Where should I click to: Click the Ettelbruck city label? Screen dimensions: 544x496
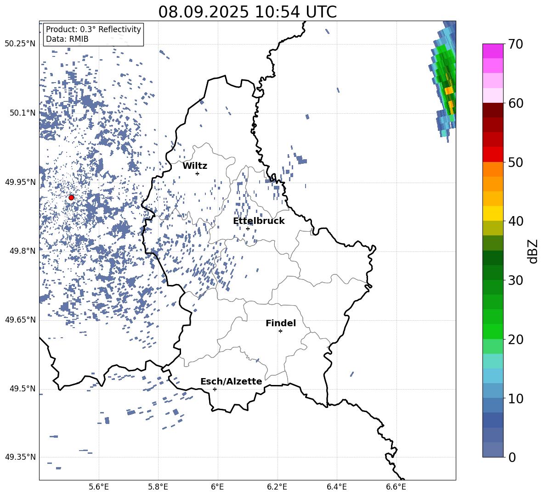pyautogui.click(x=259, y=221)
